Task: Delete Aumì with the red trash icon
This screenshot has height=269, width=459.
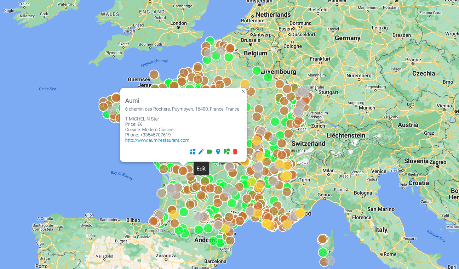Action: [x=235, y=152]
